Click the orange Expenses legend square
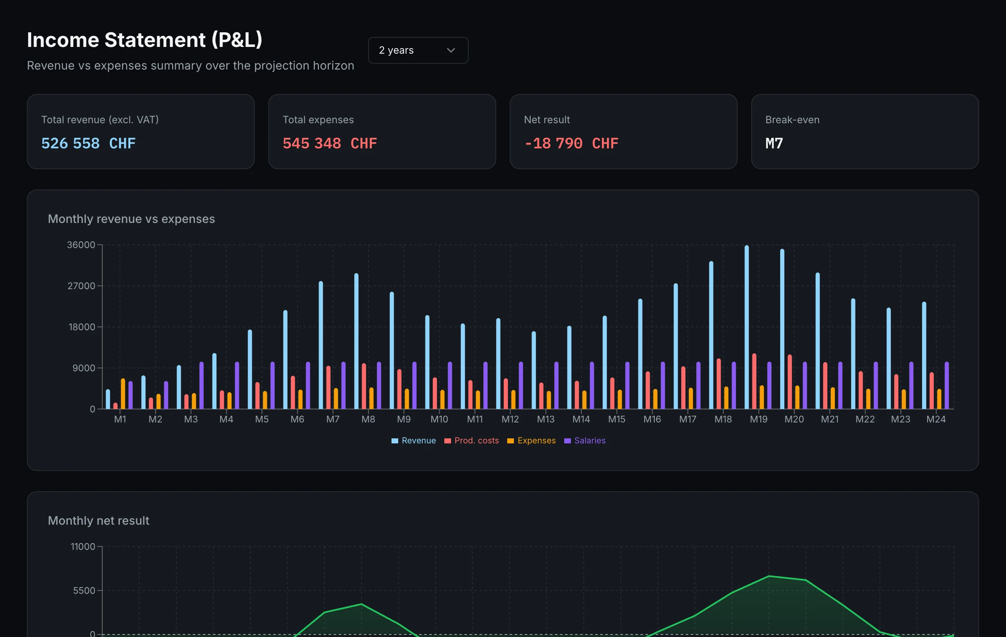 [511, 441]
